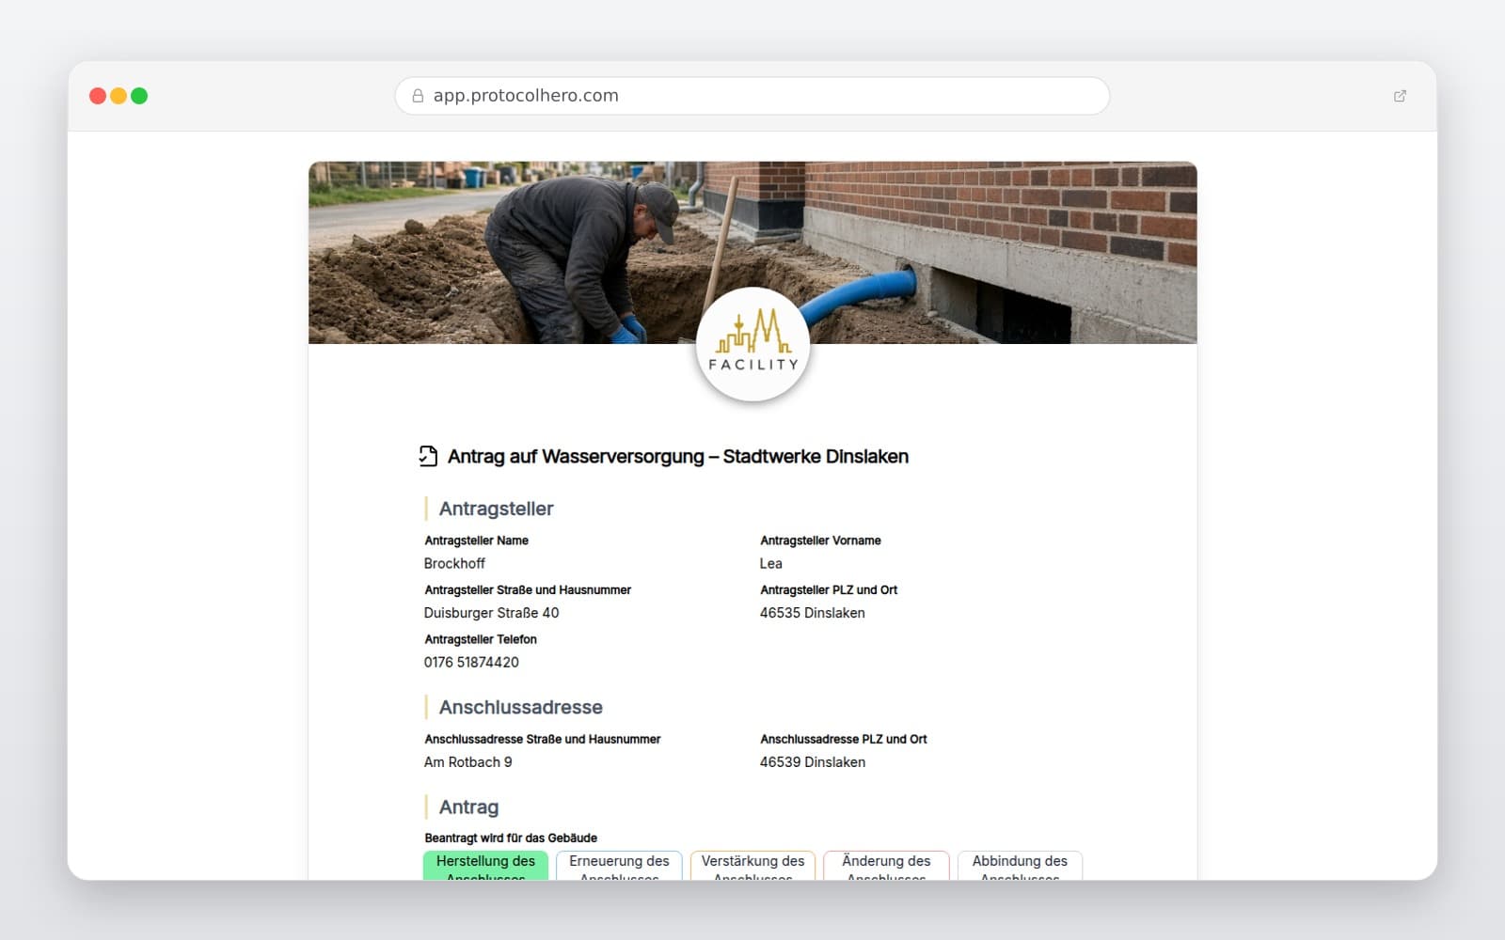Select Erneuerung des Anschlusses option
1505x940 pixels.
tap(619, 866)
